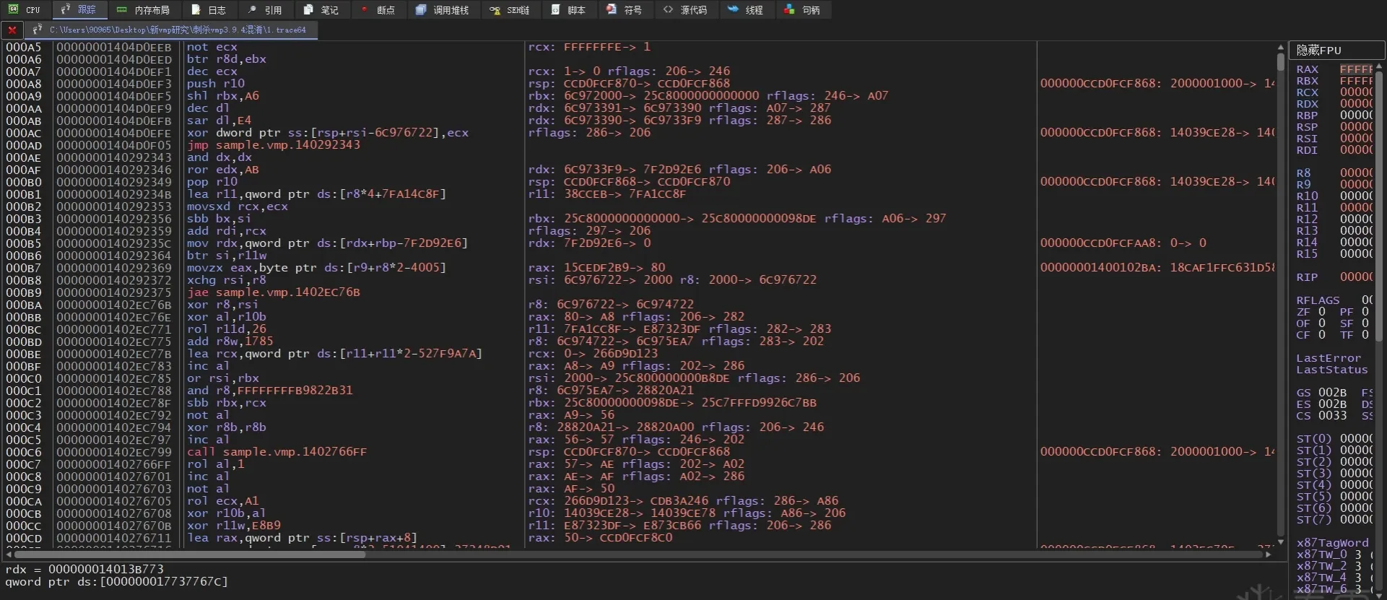Screen dimensions: 1387x600
Task: Click the memory map tab's green icon
Action: coord(121,10)
